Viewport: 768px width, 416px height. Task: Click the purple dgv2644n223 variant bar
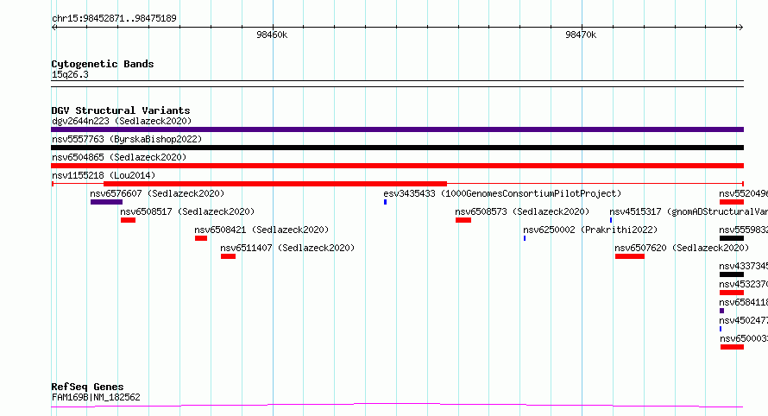(x=397, y=129)
